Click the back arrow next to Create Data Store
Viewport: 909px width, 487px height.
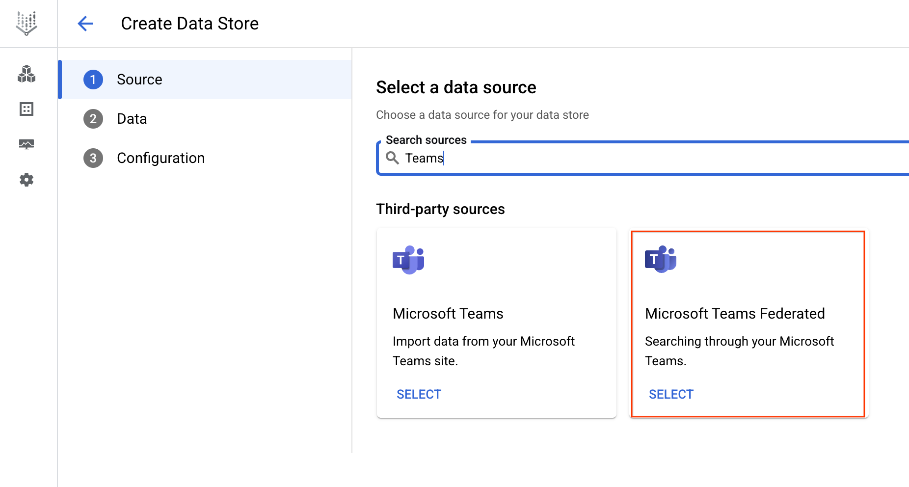click(85, 23)
